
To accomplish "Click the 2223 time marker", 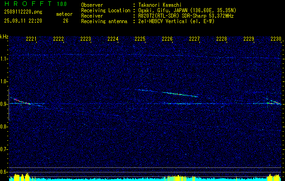I will (86, 38).
